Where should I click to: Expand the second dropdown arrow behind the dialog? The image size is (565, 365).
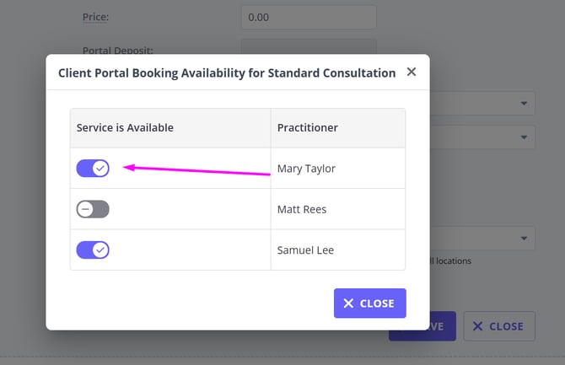click(524, 137)
